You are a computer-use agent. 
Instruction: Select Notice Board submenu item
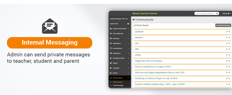118,82
